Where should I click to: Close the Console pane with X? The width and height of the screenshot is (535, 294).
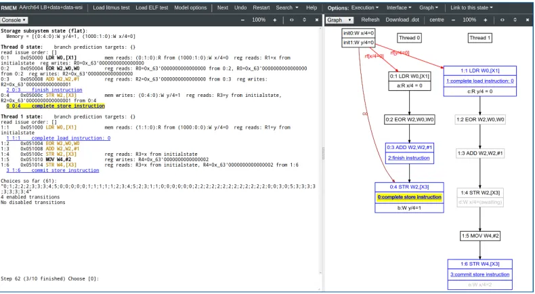tap(317, 20)
